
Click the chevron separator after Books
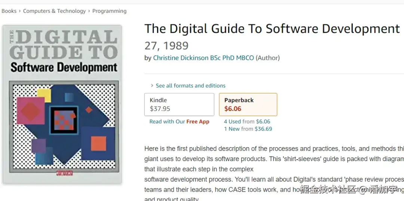[x=20, y=11]
